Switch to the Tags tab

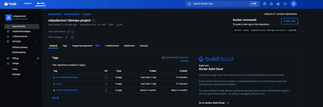pos(65,46)
